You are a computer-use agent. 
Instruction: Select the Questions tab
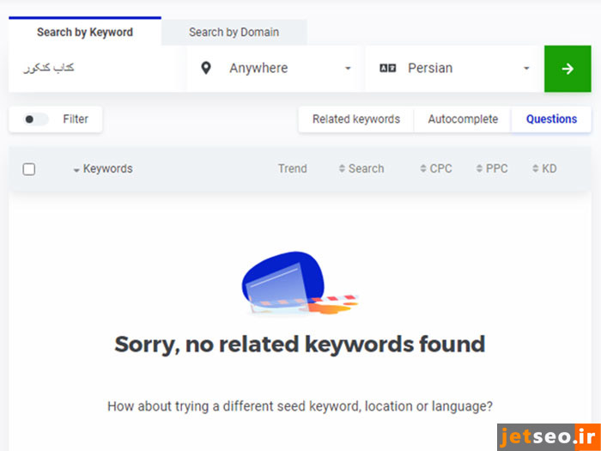pyautogui.click(x=551, y=119)
